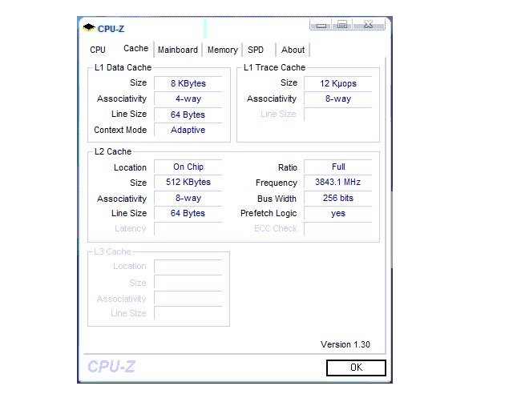Click the L2 Ratio value Full

coord(338,167)
